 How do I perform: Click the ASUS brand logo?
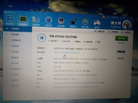tap(121, 52)
